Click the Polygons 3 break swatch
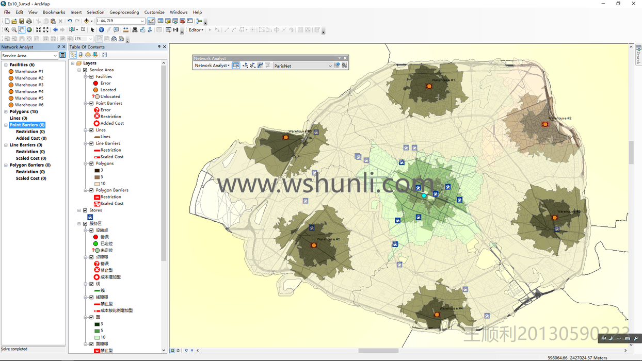The width and height of the screenshot is (642, 361). [97, 170]
